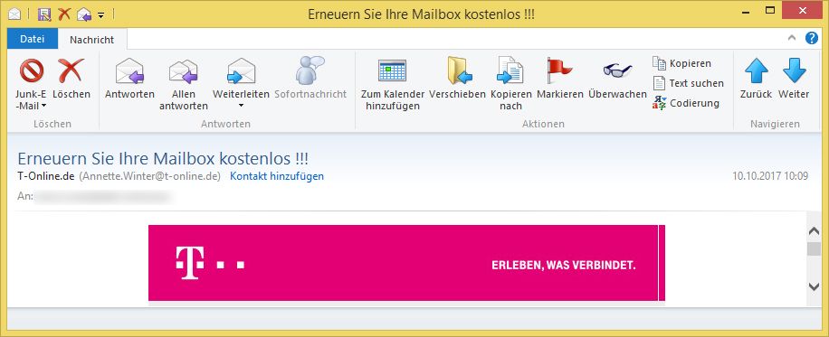Screen dimensions: 829x337
Task: Expand the quick access toolbar customize arrow
Action: (x=101, y=14)
